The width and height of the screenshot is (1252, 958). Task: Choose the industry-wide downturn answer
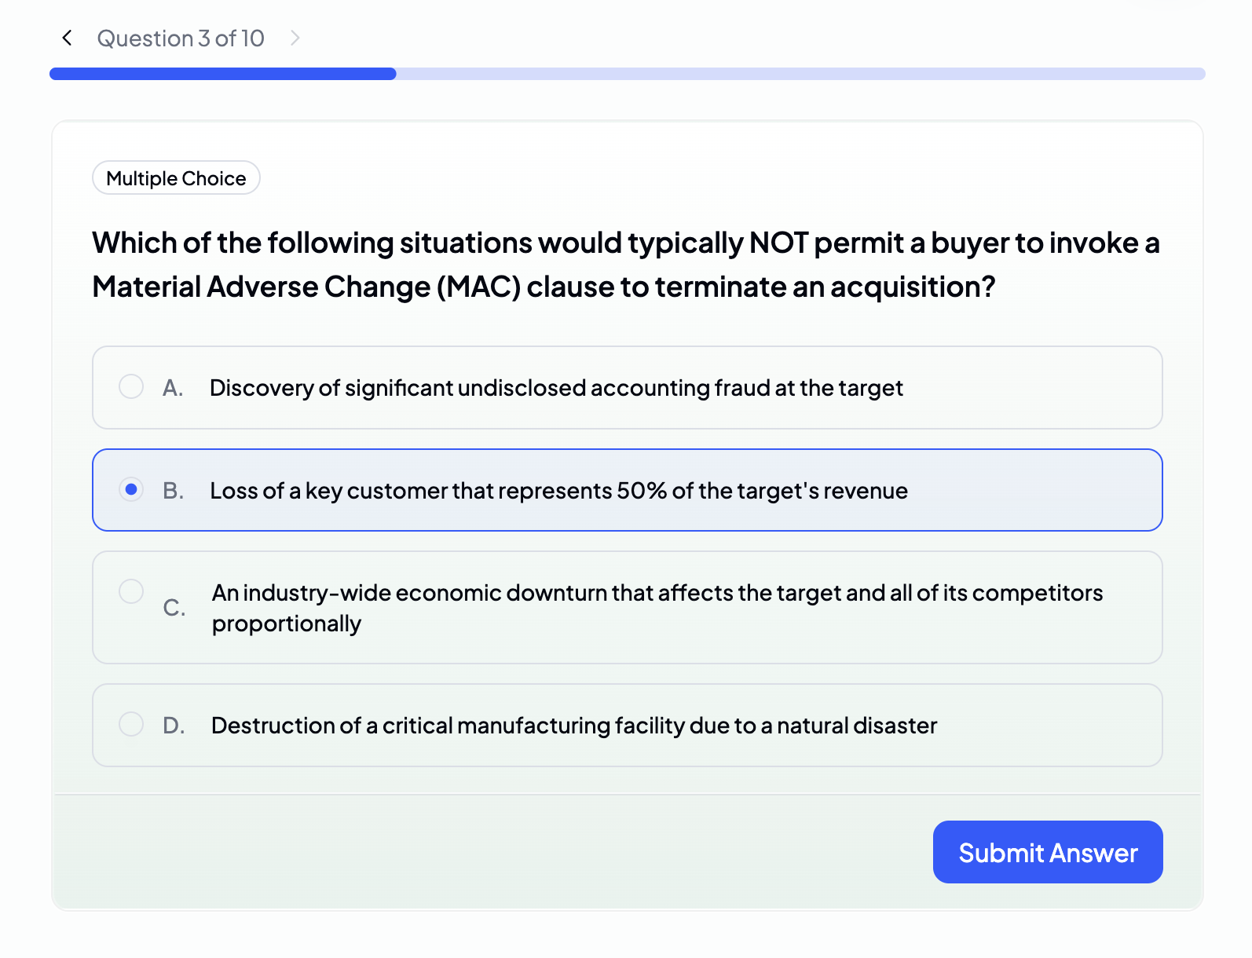tap(626, 608)
